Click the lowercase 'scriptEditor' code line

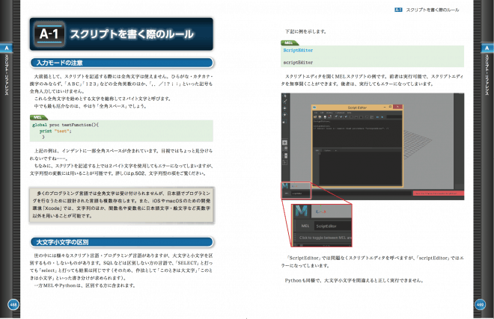click(x=298, y=62)
